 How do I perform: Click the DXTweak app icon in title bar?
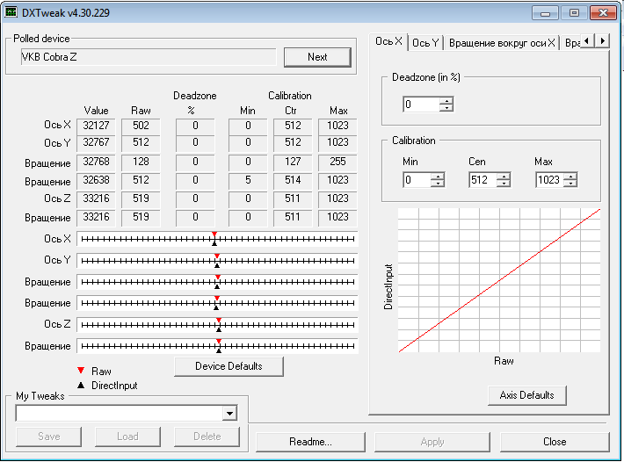[11, 12]
